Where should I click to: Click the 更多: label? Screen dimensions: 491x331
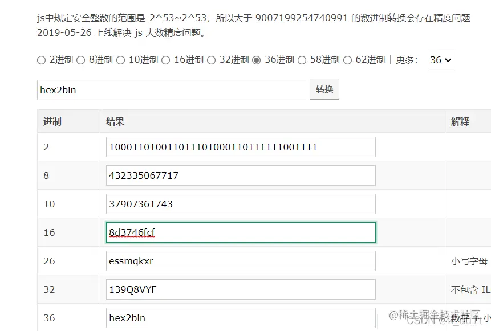click(407, 60)
